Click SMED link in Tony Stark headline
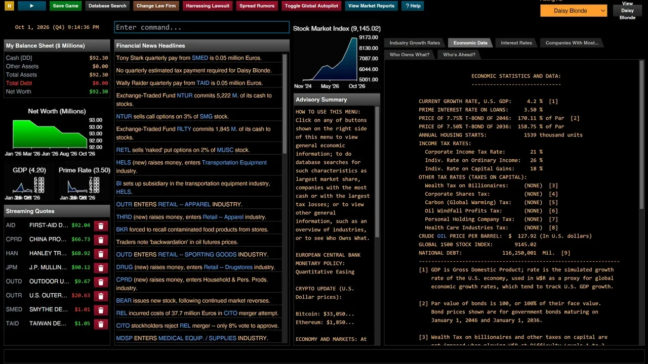The width and height of the screenshot is (648, 364). pyautogui.click(x=200, y=58)
